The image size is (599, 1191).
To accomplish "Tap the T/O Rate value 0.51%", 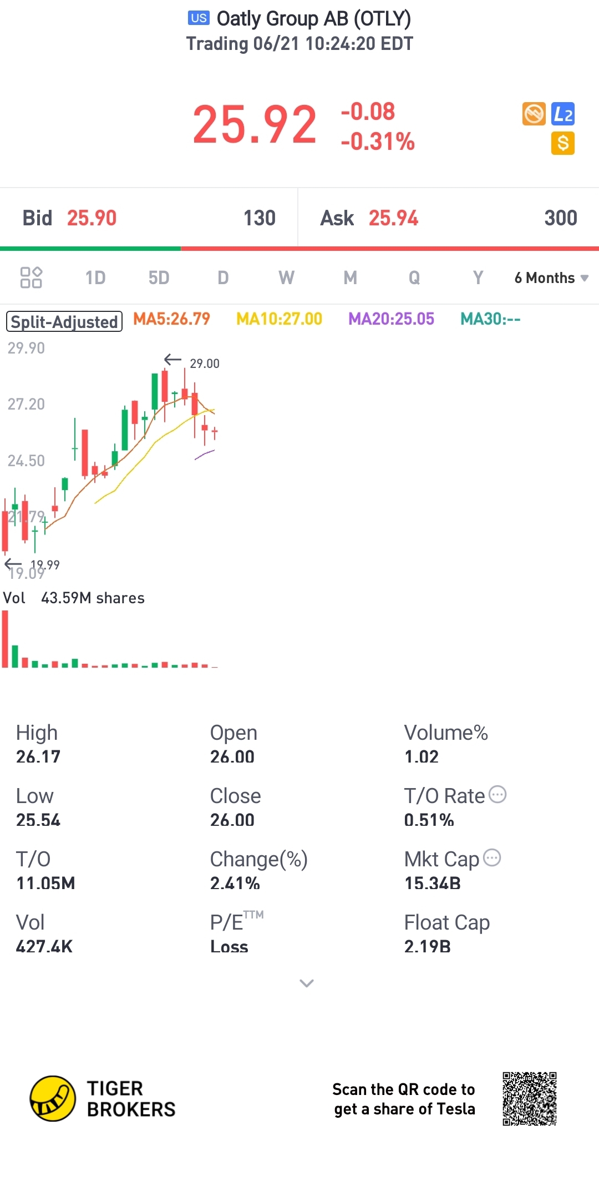I will [429, 820].
